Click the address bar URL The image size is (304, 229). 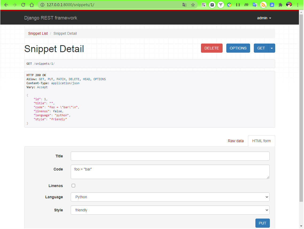pos(70,5)
